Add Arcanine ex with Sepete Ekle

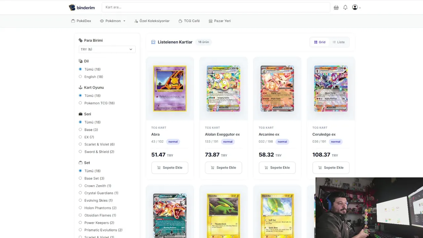pyautogui.click(x=277, y=168)
